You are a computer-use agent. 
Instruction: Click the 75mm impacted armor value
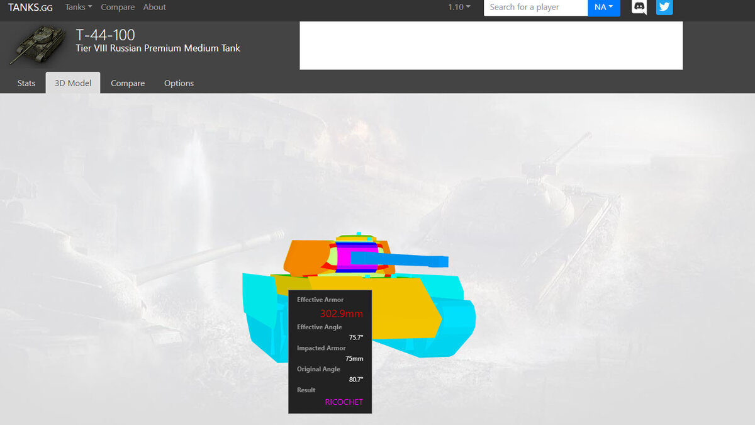click(354, 358)
